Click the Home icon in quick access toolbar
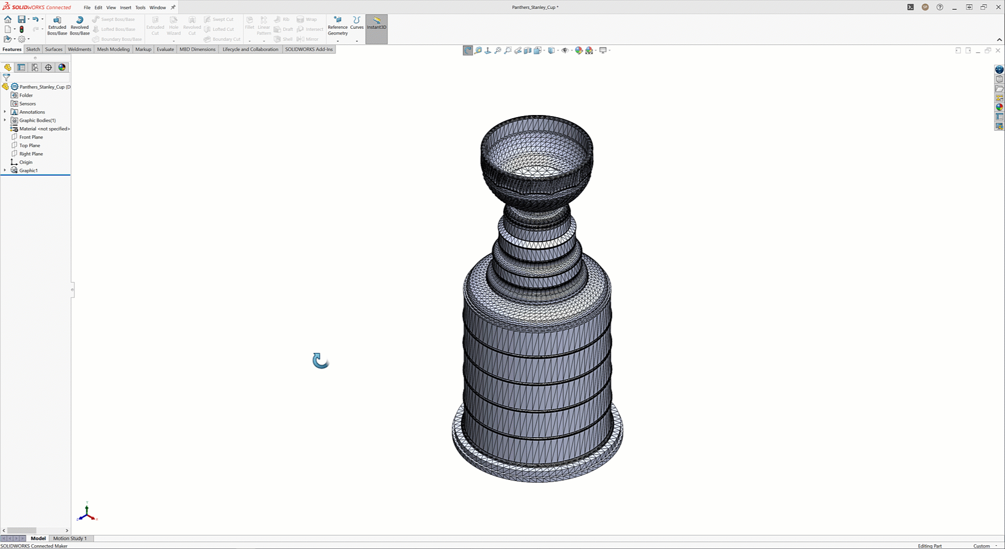Screen dimensions: 1005x549 (x=8, y=19)
